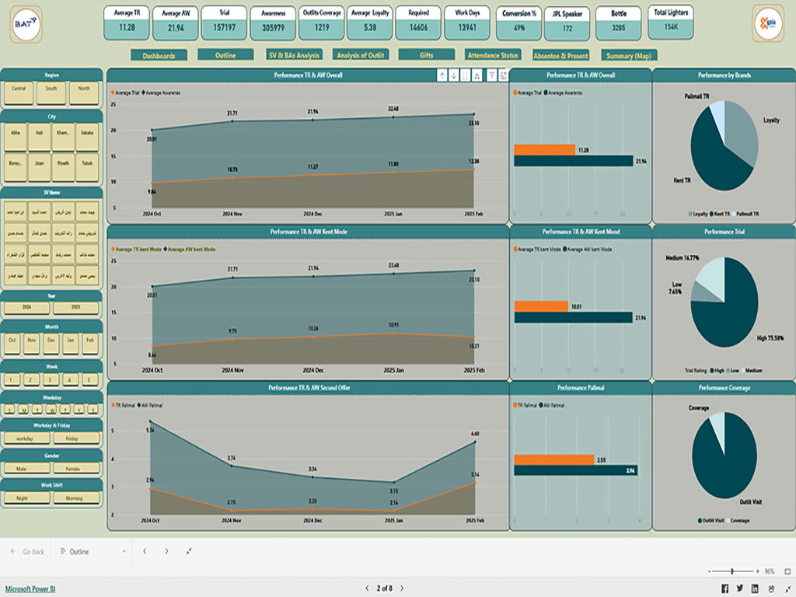
Task: Select Central region filter
Action: (19, 93)
